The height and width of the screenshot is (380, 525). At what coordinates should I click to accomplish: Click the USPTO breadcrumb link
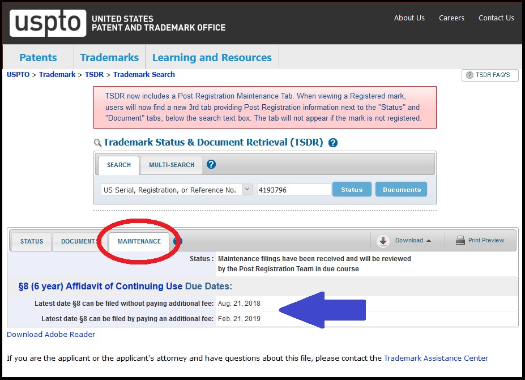click(18, 75)
